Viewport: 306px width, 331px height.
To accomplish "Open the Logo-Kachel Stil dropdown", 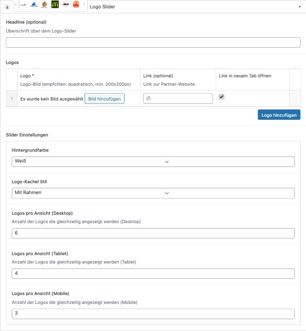I will pyautogui.click(x=153, y=193).
